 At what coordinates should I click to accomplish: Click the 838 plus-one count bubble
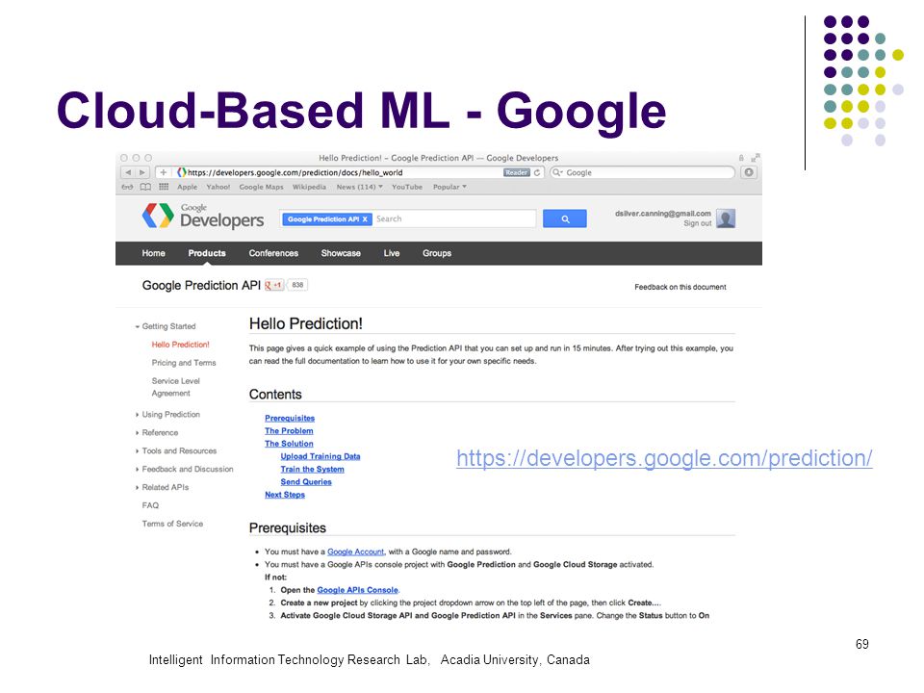pyautogui.click(x=298, y=285)
